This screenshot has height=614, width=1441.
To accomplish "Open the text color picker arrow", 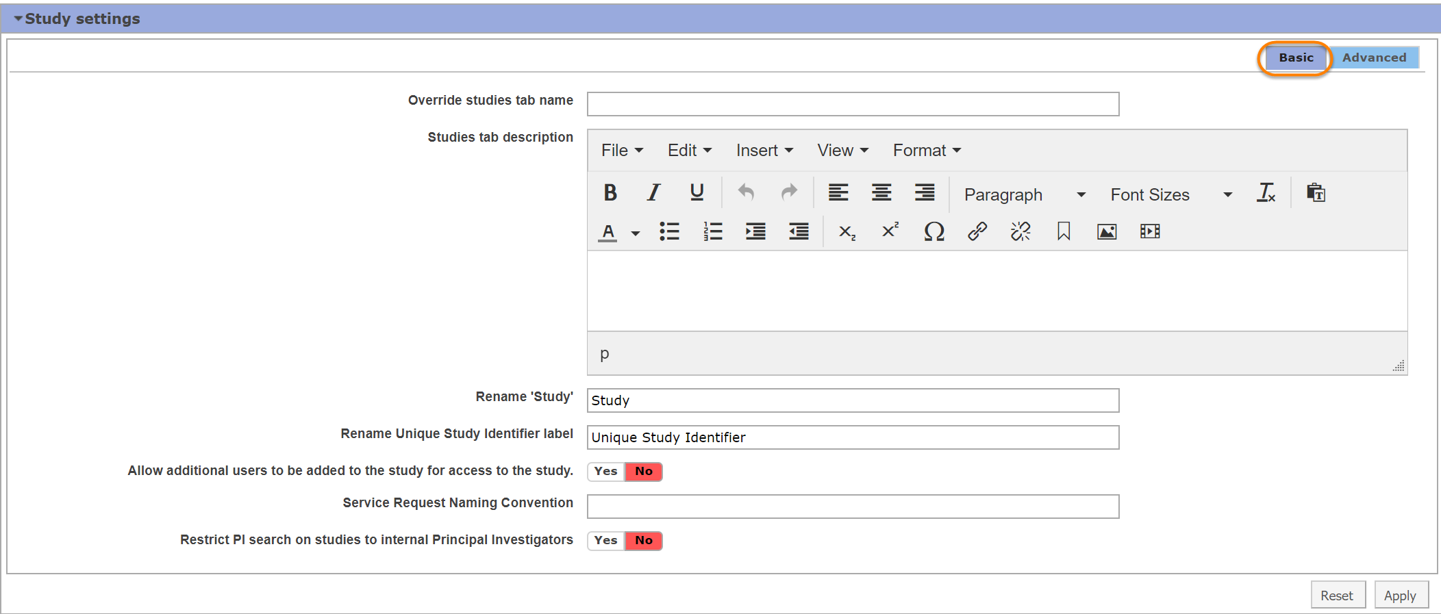I will pos(636,233).
